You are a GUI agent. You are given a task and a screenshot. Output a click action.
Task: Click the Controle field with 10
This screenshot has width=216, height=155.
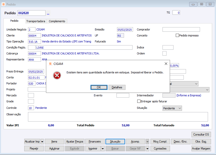click(x=31, y=108)
